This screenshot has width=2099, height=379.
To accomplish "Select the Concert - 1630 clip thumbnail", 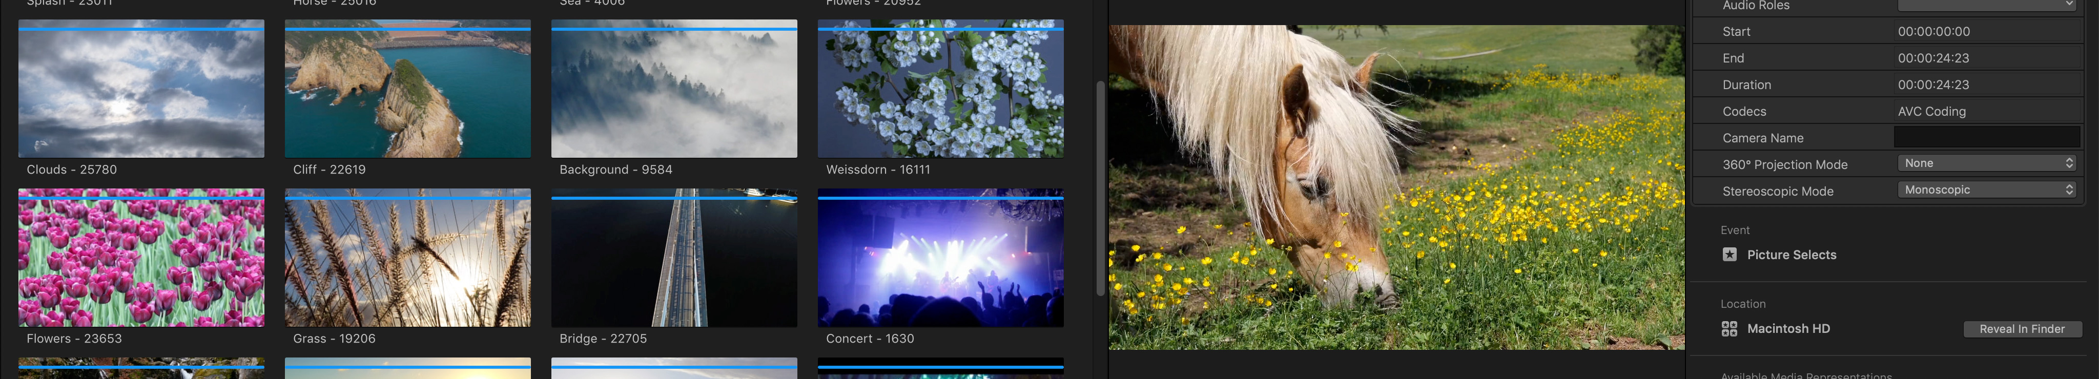I will (x=940, y=259).
